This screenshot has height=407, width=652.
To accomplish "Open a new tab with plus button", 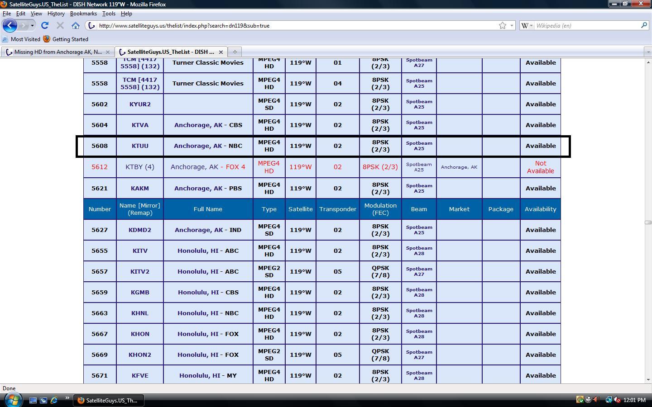I will coord(235,52).
